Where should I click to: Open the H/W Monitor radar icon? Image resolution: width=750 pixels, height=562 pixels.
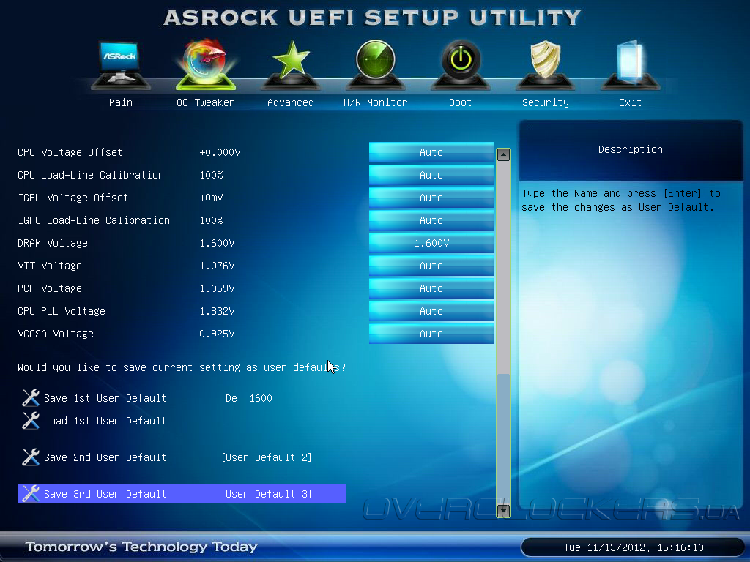(376, 64)
